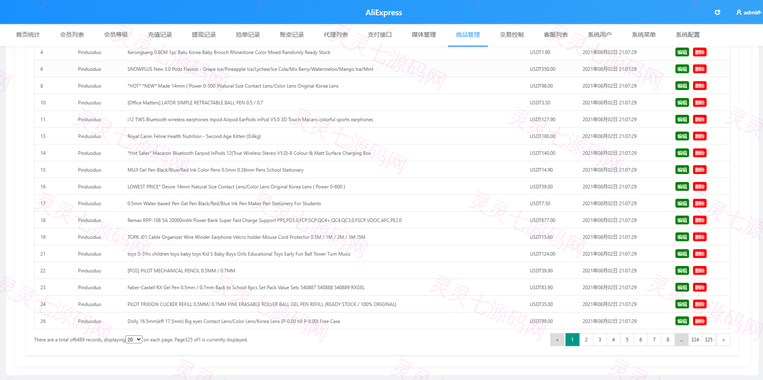Click the USDT677.00 price cell
Screen dimensions: 763x380
tap(543, 220)
